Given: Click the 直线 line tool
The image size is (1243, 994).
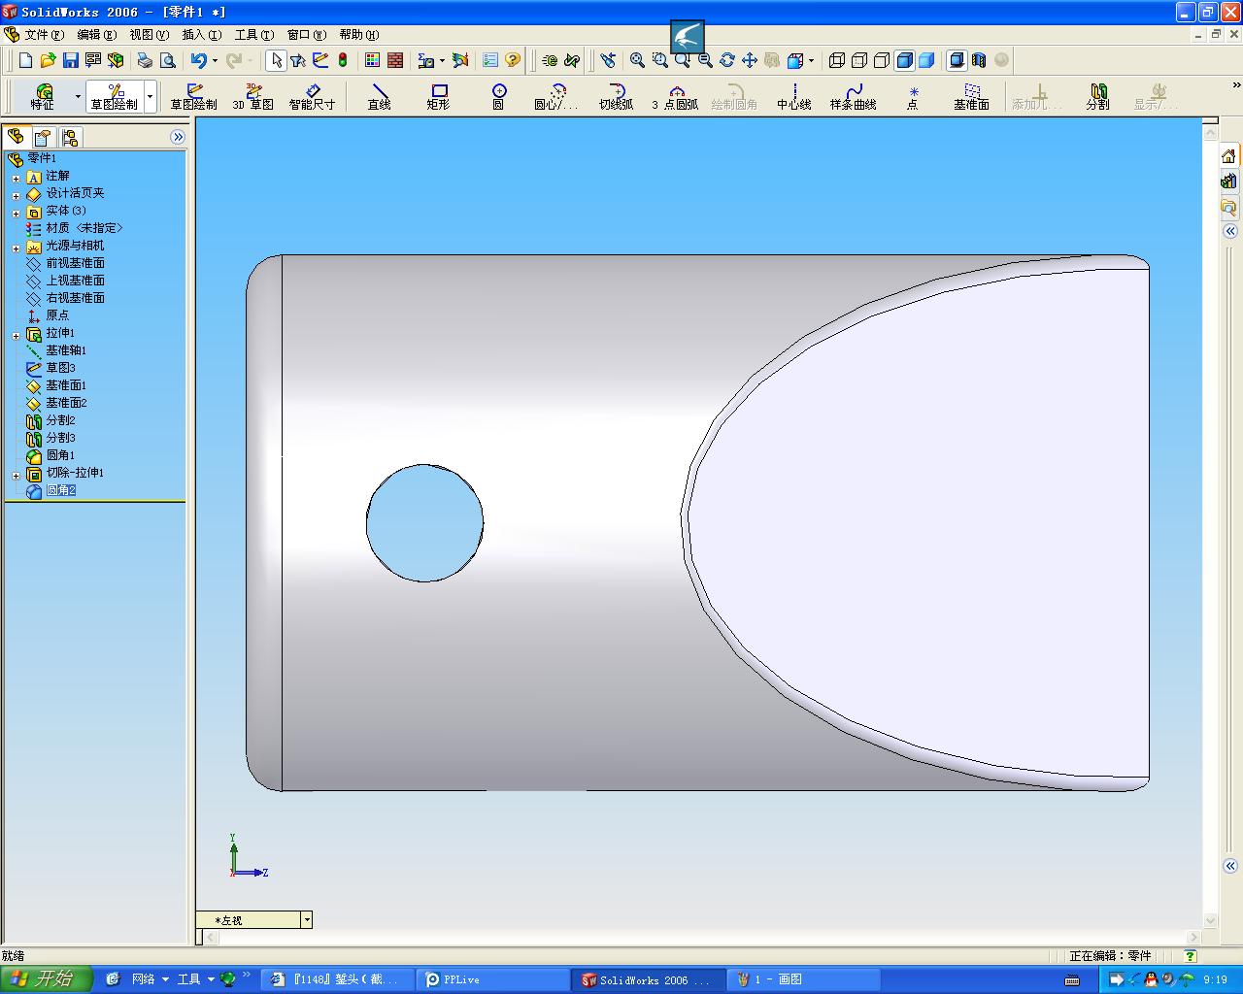Looking at the screenshot, I should [x=380, y=96].
